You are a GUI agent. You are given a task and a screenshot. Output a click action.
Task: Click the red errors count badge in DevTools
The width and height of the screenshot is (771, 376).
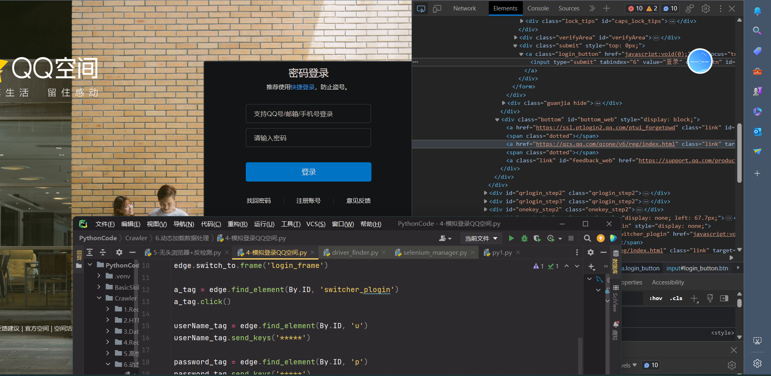(635, 8)
